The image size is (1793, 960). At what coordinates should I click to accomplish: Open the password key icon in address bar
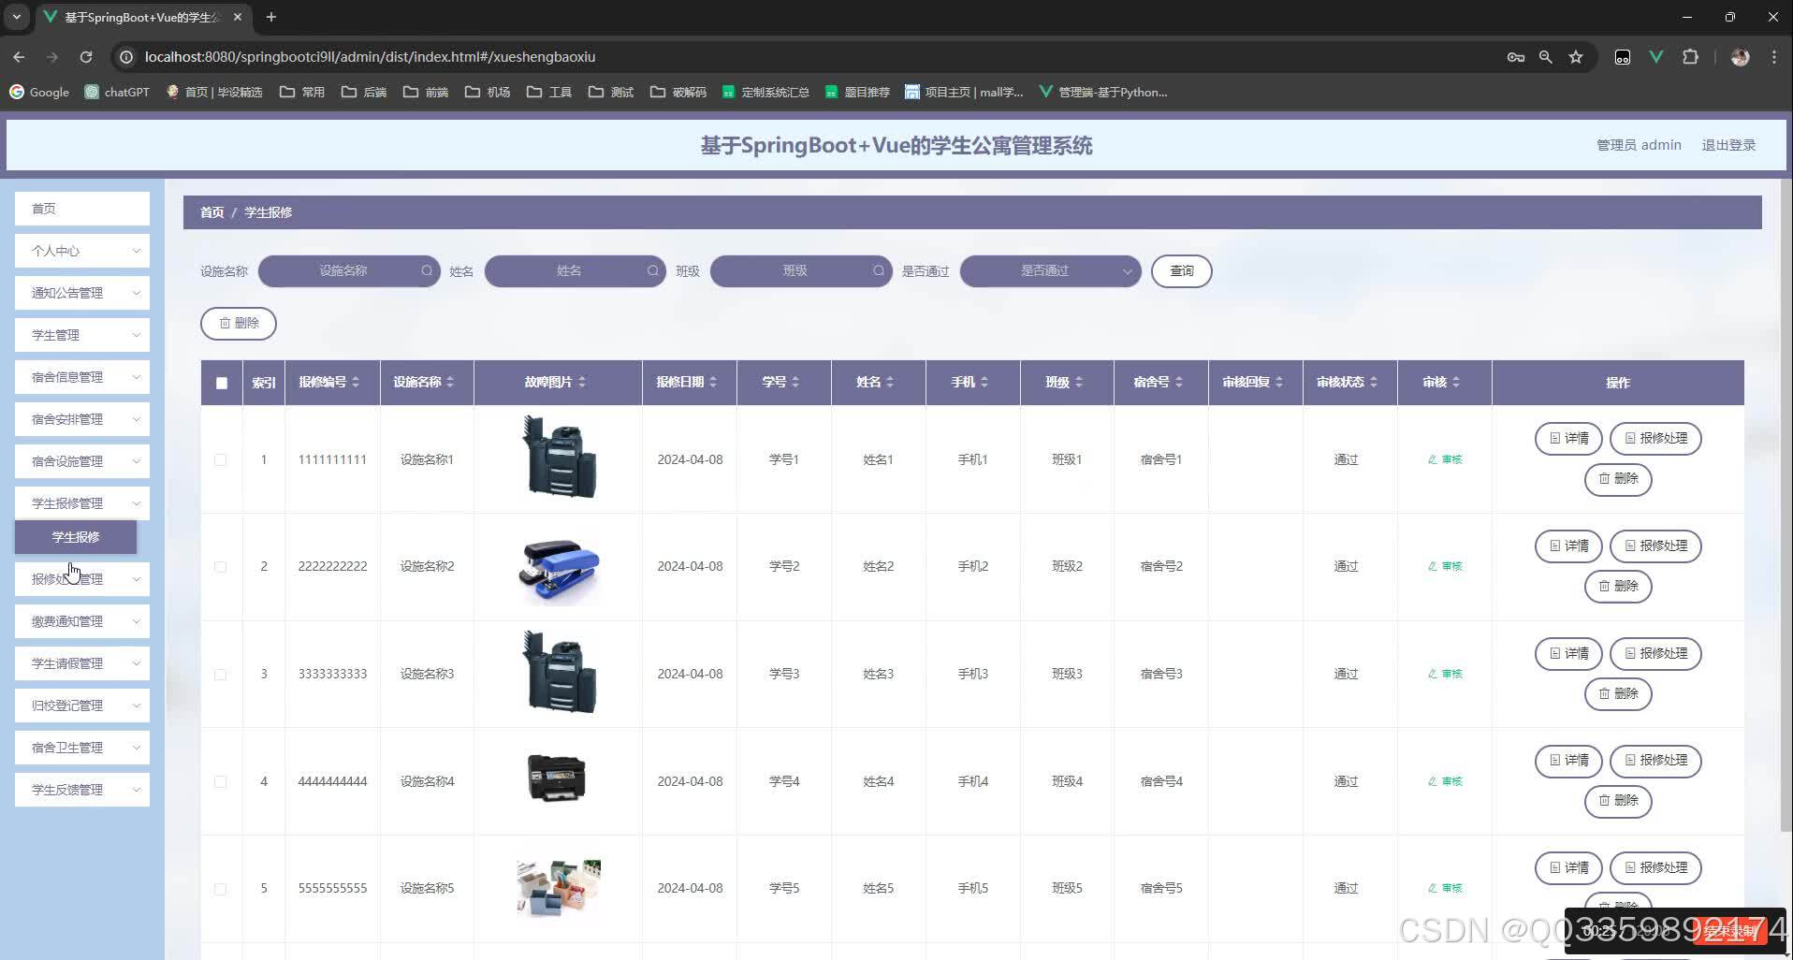(x=1516, y=57)
